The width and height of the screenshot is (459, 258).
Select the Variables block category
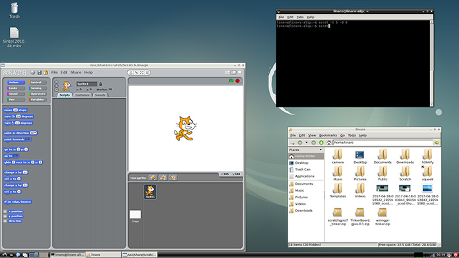click(x=38, y=99)
